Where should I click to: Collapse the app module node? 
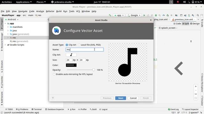(5, 23)
